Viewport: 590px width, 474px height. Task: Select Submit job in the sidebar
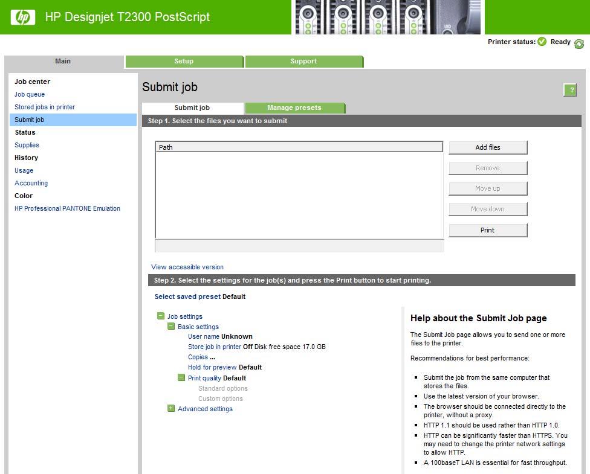coord(73,120)
